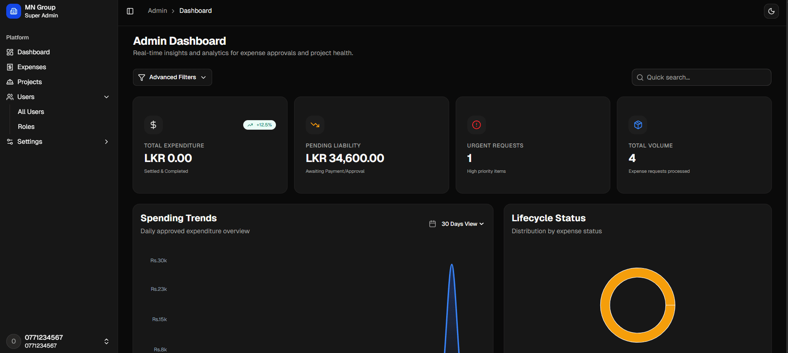Image resolution: width=788 pixels, height=353 pixels.
Task: Click the Rs.30k axis label
Action: [x=159, y=261]
